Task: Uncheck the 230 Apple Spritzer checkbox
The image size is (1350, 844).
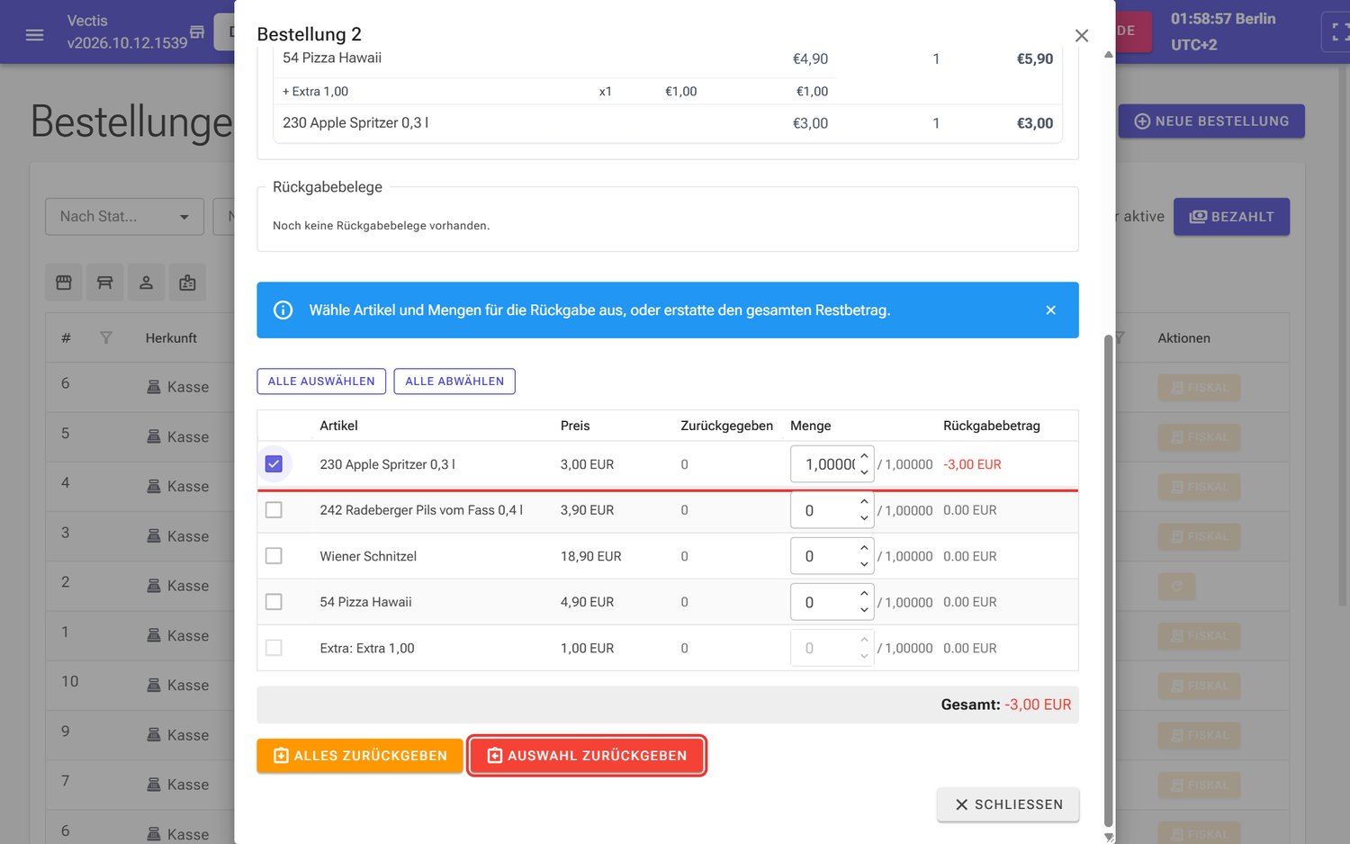Action: tap(274, 464)
